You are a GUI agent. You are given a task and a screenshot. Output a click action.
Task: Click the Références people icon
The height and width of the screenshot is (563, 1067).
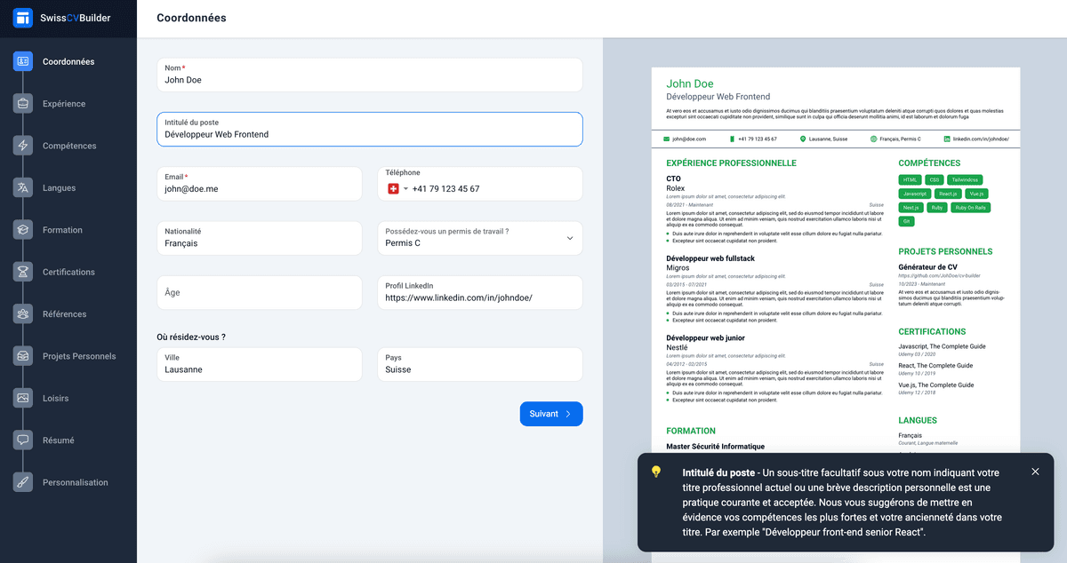[23, 313]
